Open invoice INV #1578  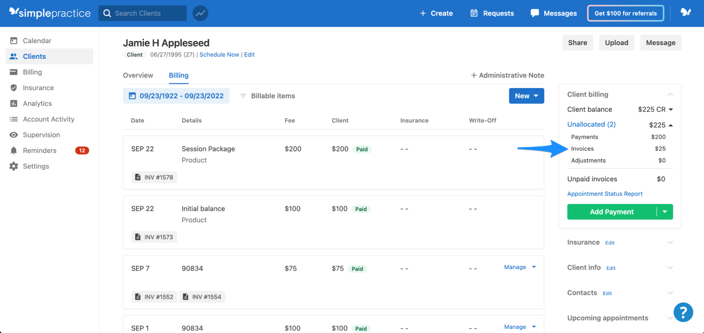pyautogui.click(x=154, y=177)
